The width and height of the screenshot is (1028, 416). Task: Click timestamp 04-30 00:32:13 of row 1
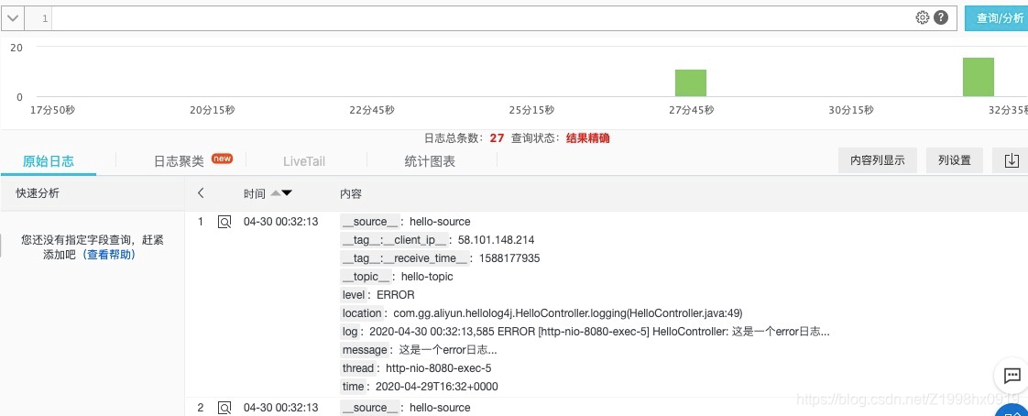point(280,222)
